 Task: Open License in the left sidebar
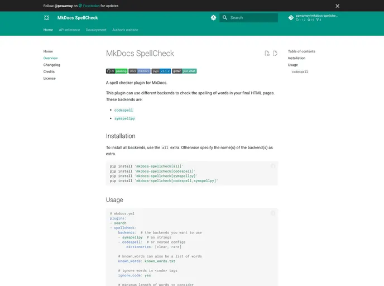(x=50, y=78)
